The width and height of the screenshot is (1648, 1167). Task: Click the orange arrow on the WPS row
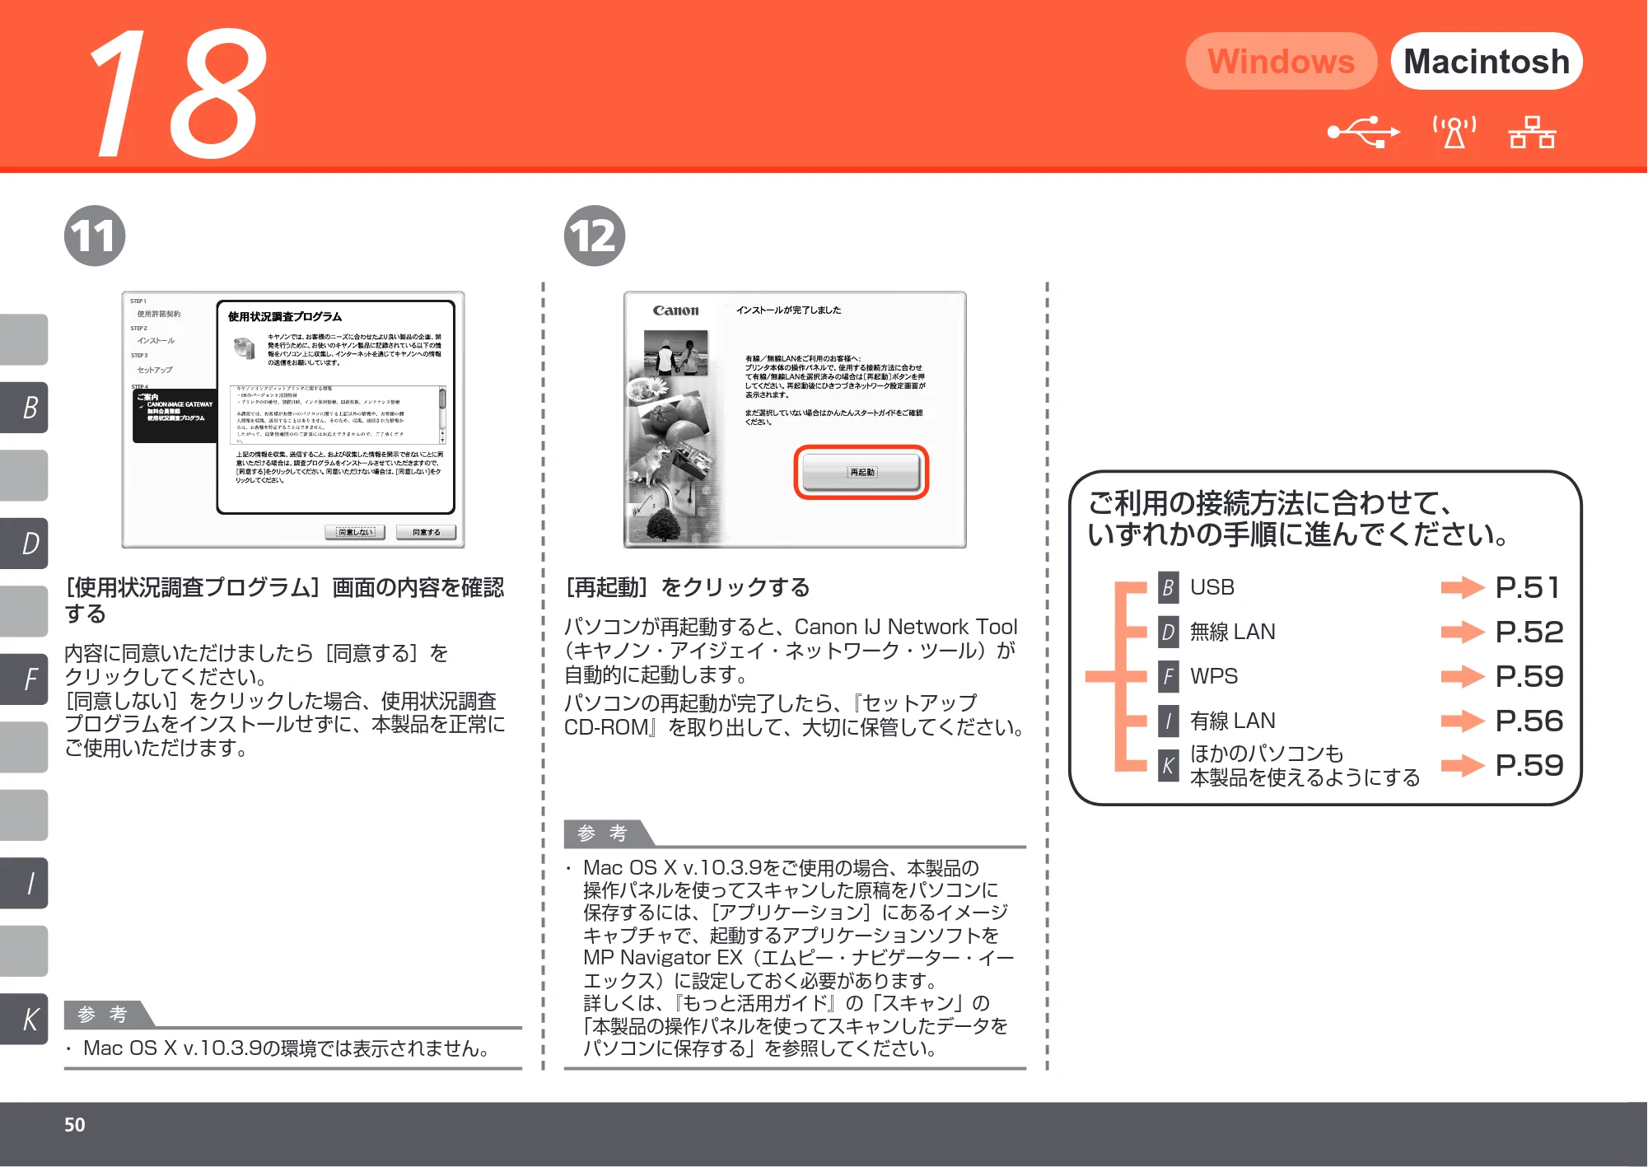coord(1463,677)
